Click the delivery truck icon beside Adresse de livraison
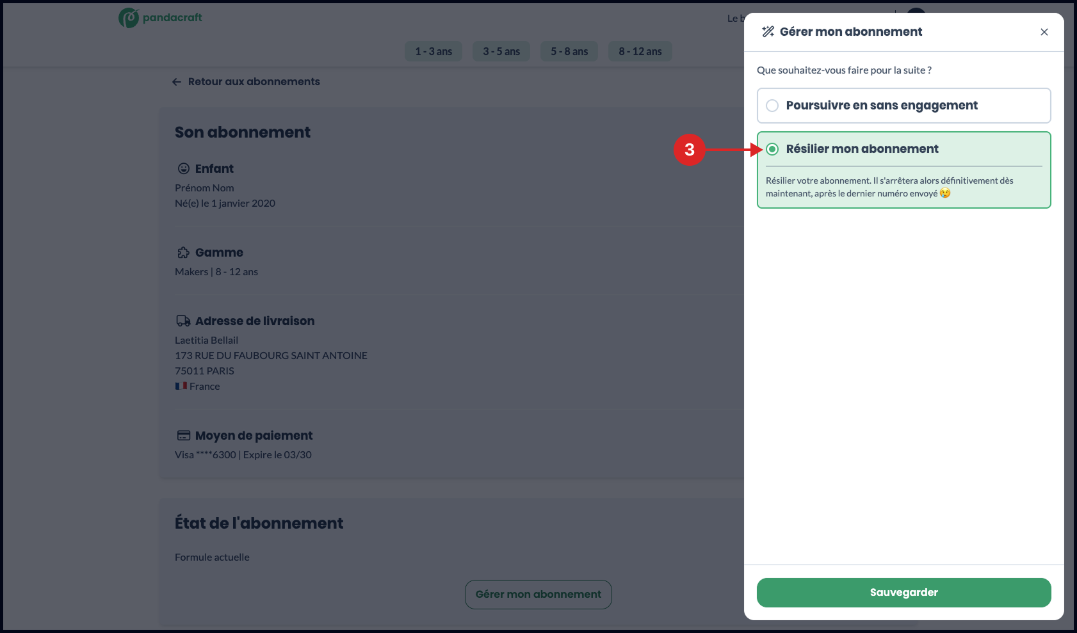The image size is (1077, 633). click(184, 321)
